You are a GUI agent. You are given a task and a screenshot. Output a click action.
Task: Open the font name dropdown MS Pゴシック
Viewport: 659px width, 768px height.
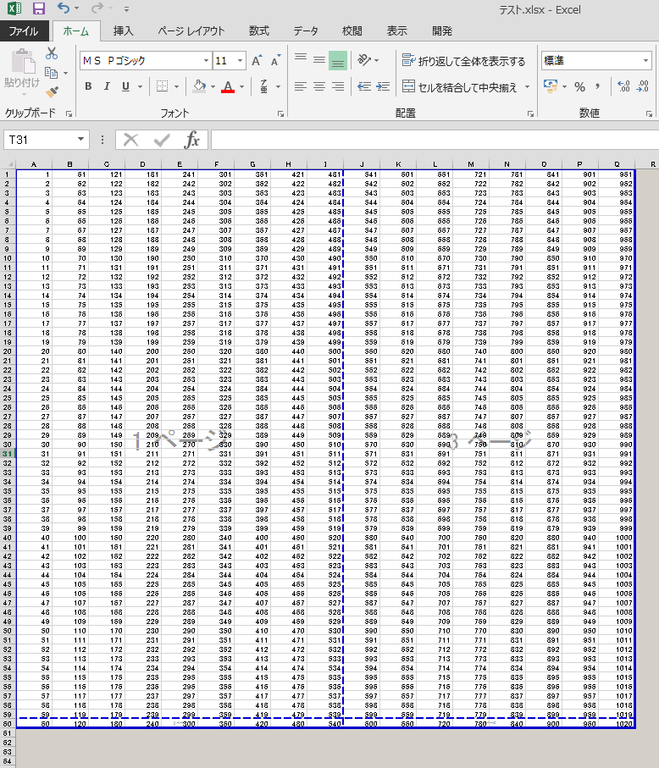[206, 61]
